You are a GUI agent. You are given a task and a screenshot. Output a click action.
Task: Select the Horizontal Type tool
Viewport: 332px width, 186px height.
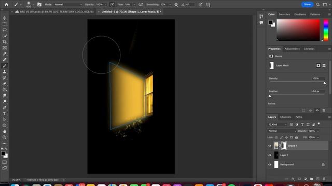[5, 114]
